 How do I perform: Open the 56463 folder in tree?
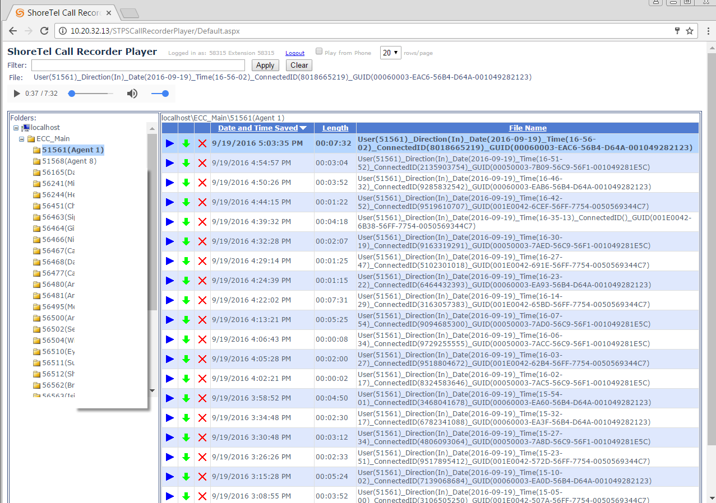tap(58, 217)
